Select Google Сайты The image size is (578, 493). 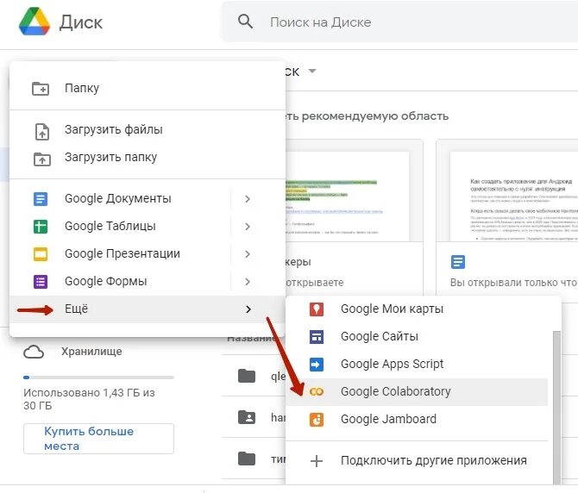[x=417, y=337]
